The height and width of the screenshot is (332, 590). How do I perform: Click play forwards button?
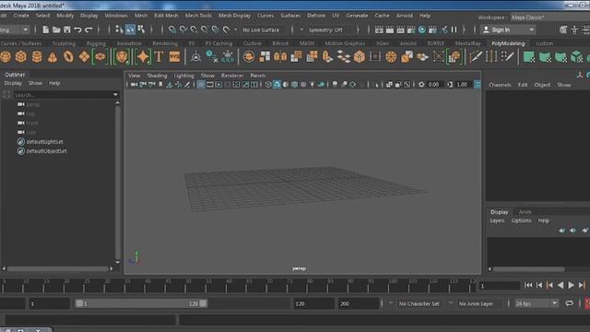571,285
